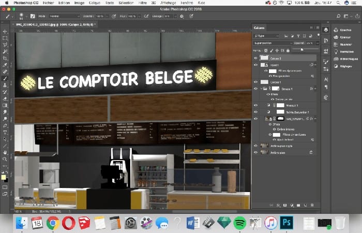Image resolution: width=362 pixels, height=233 pixels.
Task: Open the brush Opacité dropdown arrow
Action: pos(107,16)
